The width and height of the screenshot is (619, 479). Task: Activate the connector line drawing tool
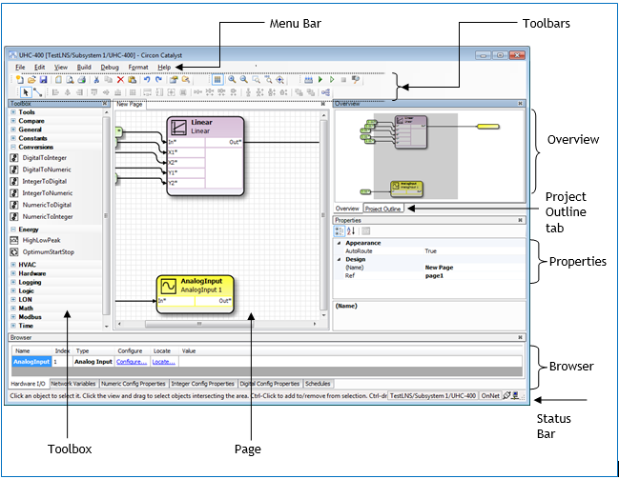[37, 92]
